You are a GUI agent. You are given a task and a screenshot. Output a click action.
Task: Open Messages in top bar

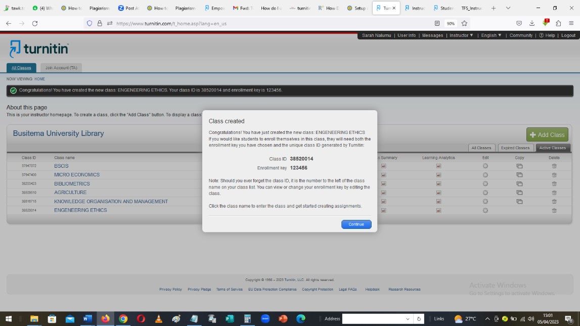(432, 35)
